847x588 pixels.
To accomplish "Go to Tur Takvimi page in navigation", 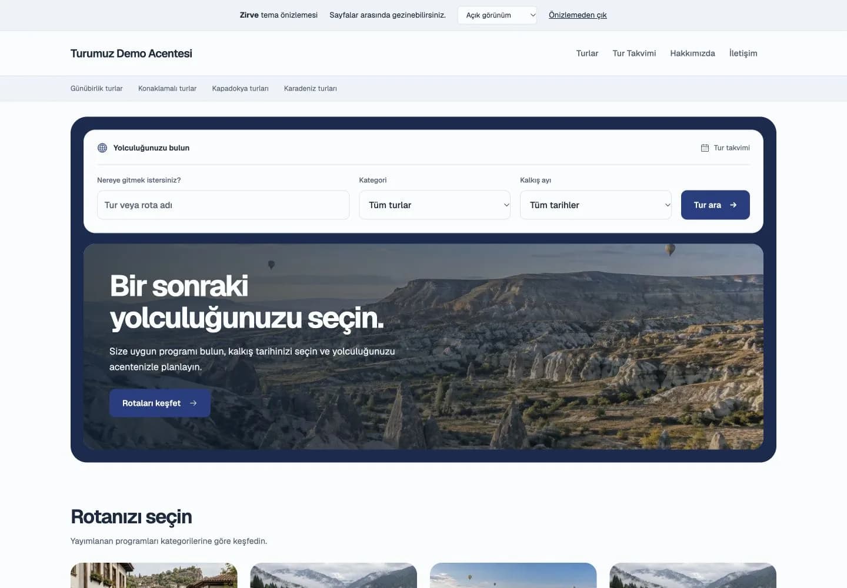I will pyautogui.click(x=634, y=53).
